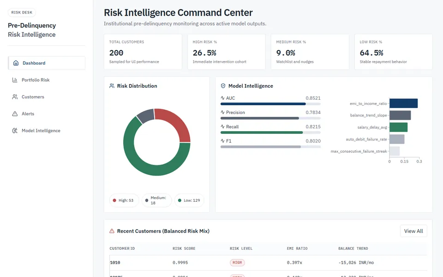Click the pulse icon next to Recall
The image size is (443, 277).
coord(222,126)
